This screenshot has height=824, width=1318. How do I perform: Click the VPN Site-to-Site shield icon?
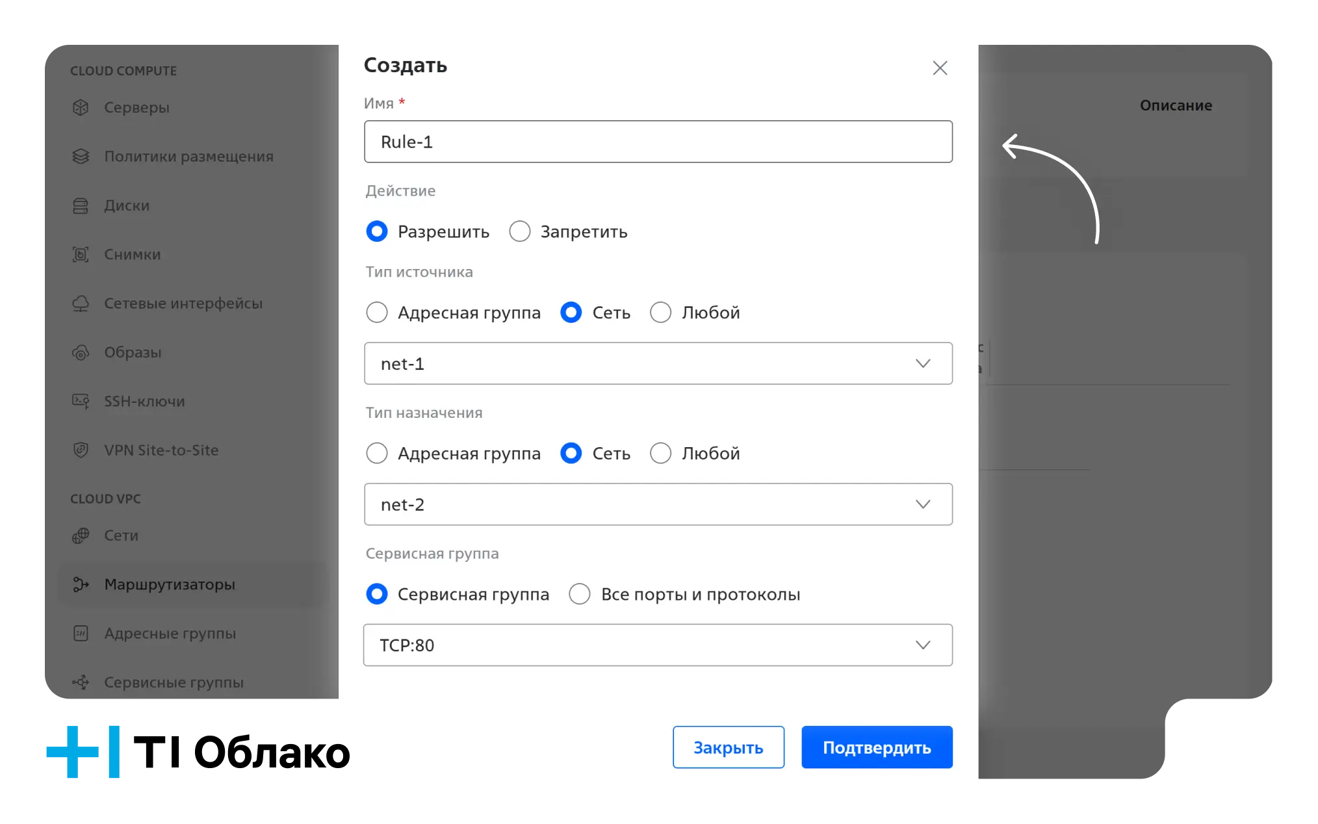[81, 450]
